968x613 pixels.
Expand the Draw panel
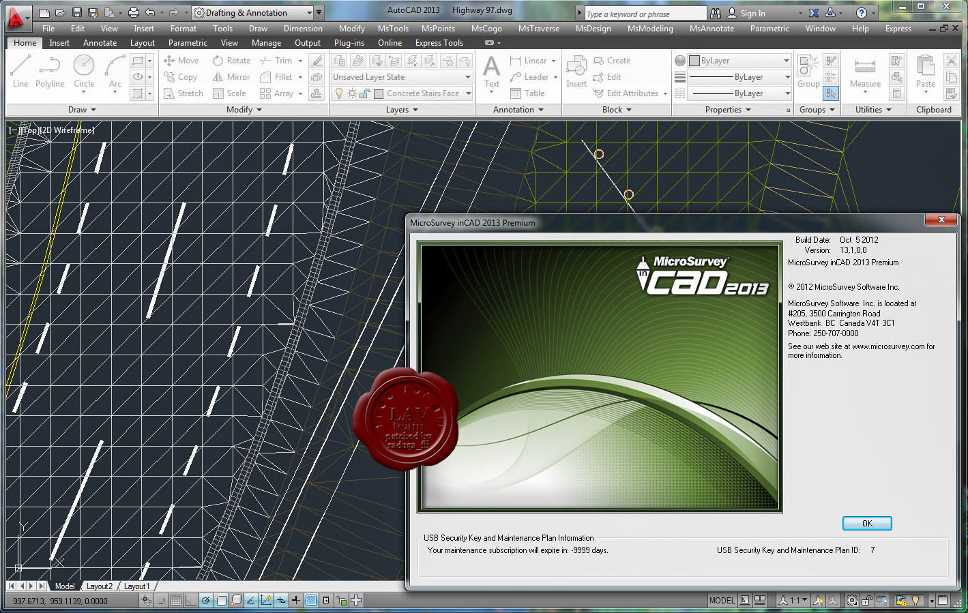pyautogui.click(x=82, y=110)
